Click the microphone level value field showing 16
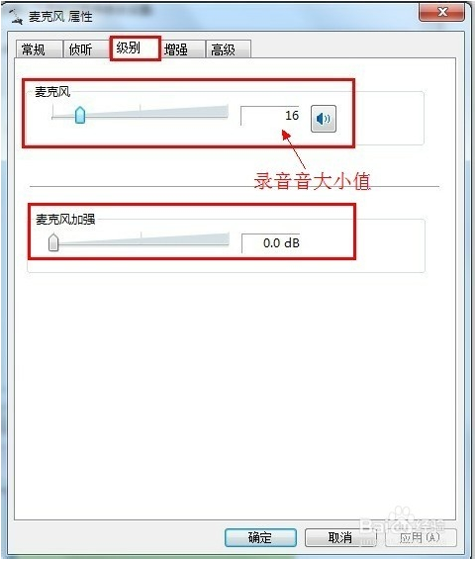The image size is (476, 561). (270, 116)
